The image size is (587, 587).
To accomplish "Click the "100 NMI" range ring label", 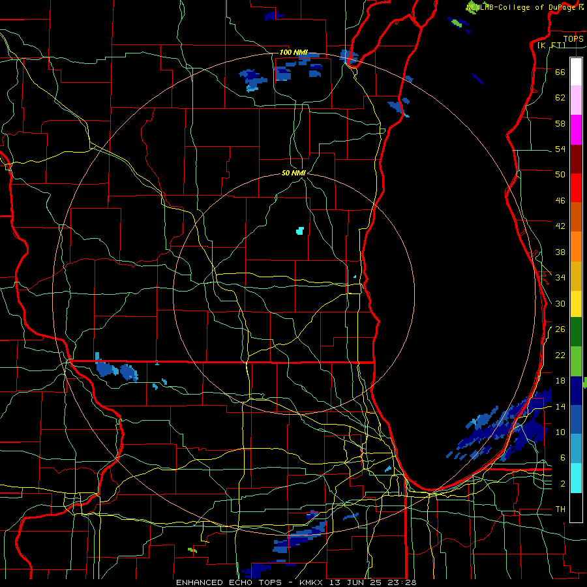I will [x=293, y=52].
